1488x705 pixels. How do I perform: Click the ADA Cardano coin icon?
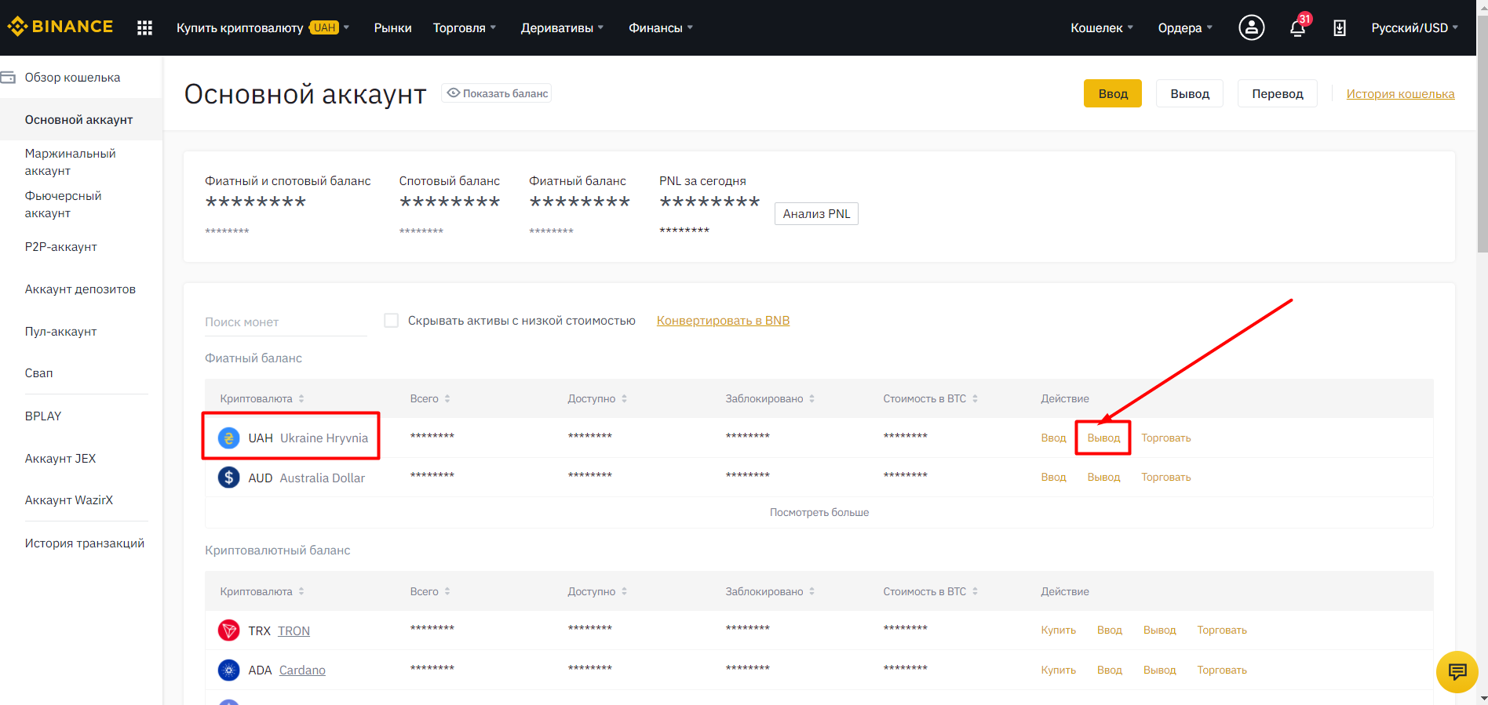pyautogui.click(x=228, y=670)
